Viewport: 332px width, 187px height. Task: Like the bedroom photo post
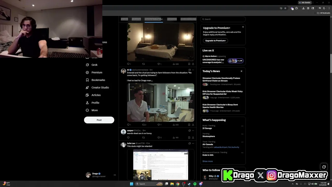[x=159, y=64]
